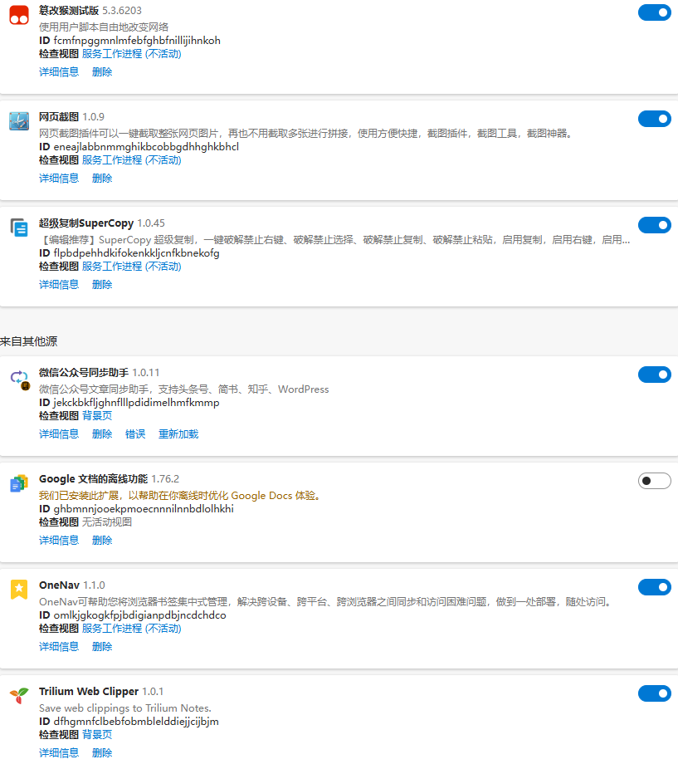Open 详细信息 for 网页截图

coord(59,179)
